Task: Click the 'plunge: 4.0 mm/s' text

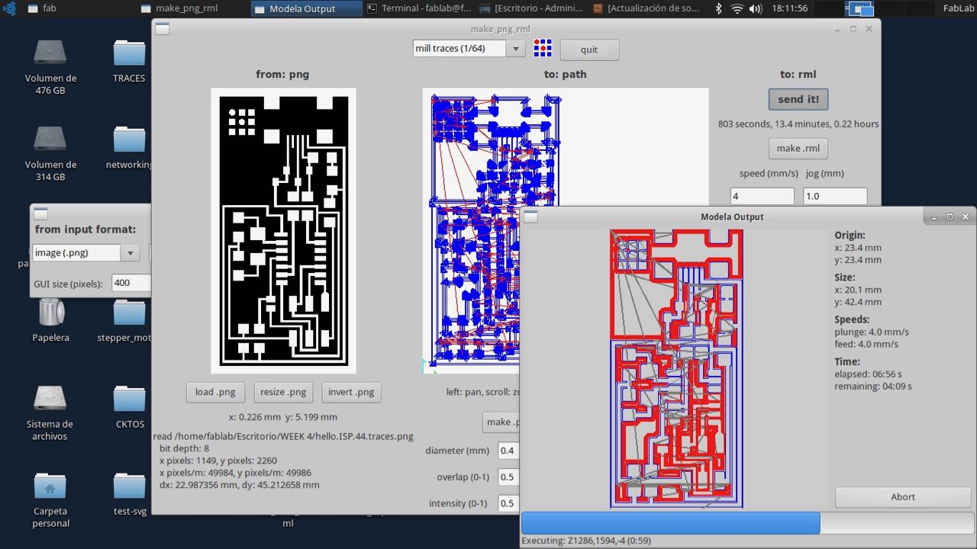Action: [x=872, y=332]
